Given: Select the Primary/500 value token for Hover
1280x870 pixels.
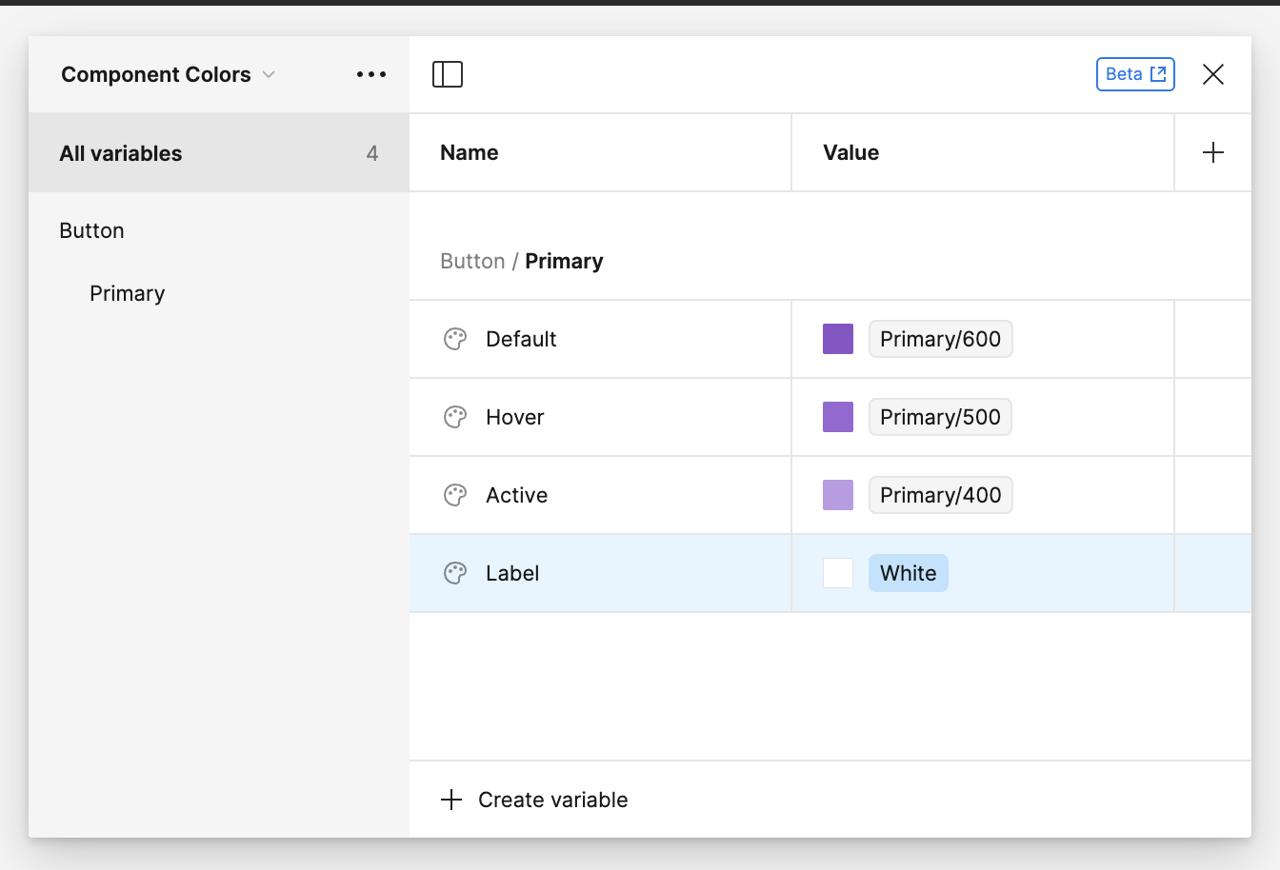Looking at the screenshot, I should (x=940, y=417).
